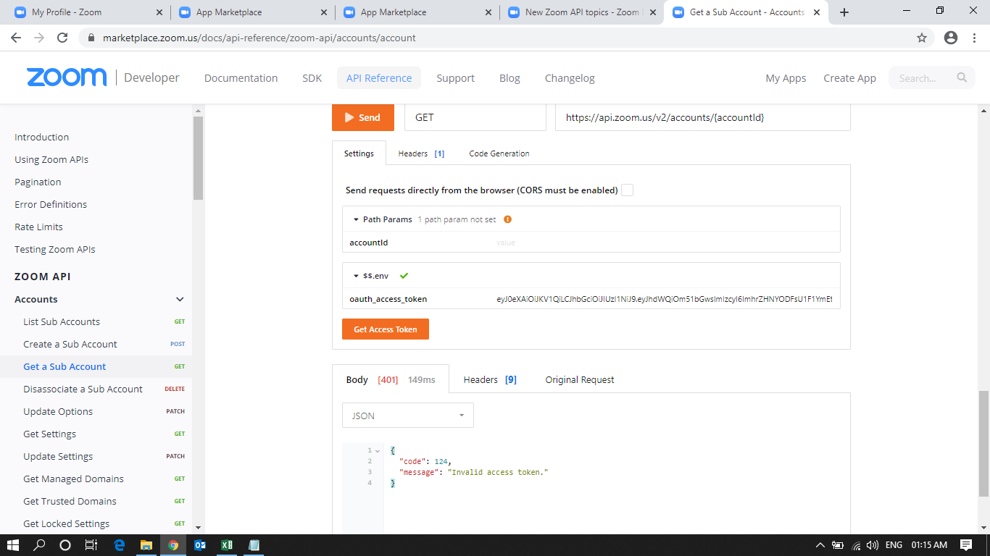Open the API Reference nav item
This screenshot has width=990, height=556.
point(379,78)
